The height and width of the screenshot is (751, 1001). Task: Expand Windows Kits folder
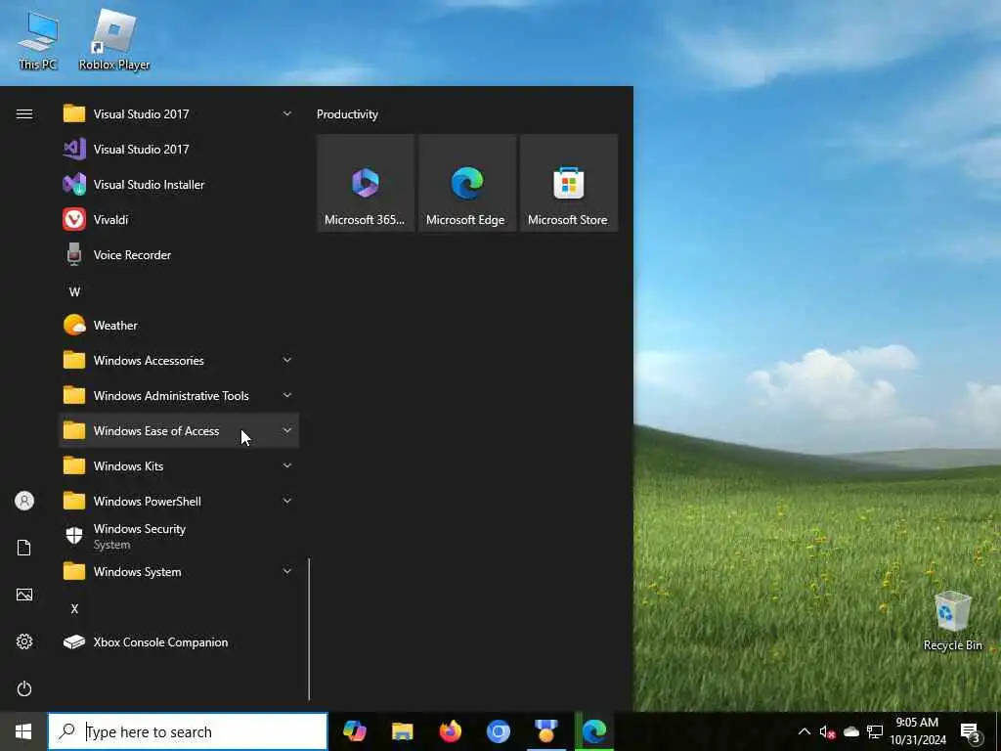(179, 465)
